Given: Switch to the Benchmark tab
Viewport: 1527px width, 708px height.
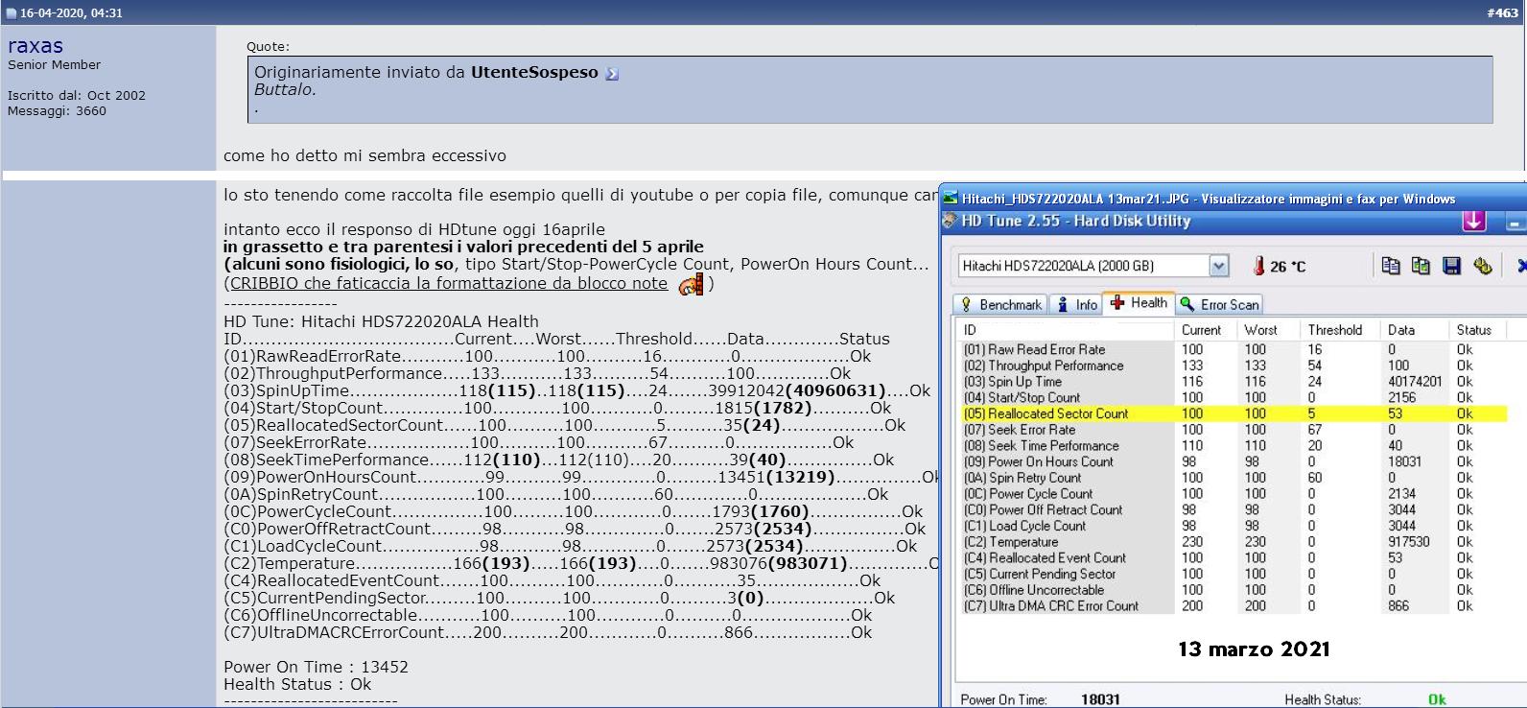Looking at the screenshot, I should 1000,304.
